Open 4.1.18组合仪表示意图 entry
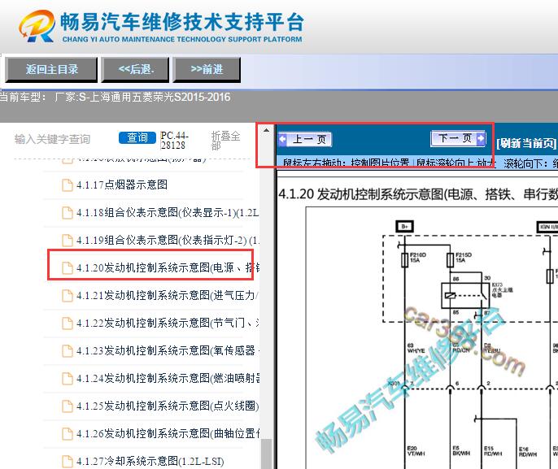Viewport: 558px width, 469px height. coord(168,213)
